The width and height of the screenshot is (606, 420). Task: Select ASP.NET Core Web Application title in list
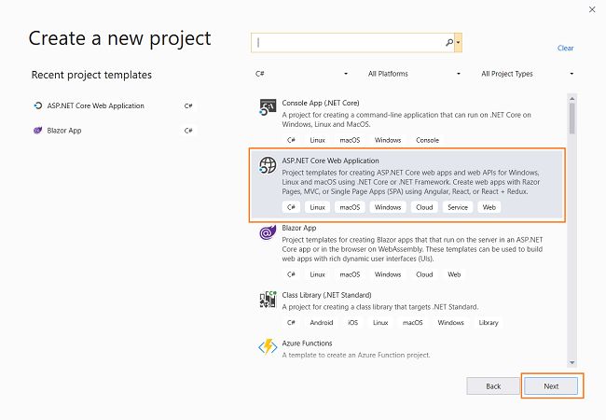click(330, 161)
